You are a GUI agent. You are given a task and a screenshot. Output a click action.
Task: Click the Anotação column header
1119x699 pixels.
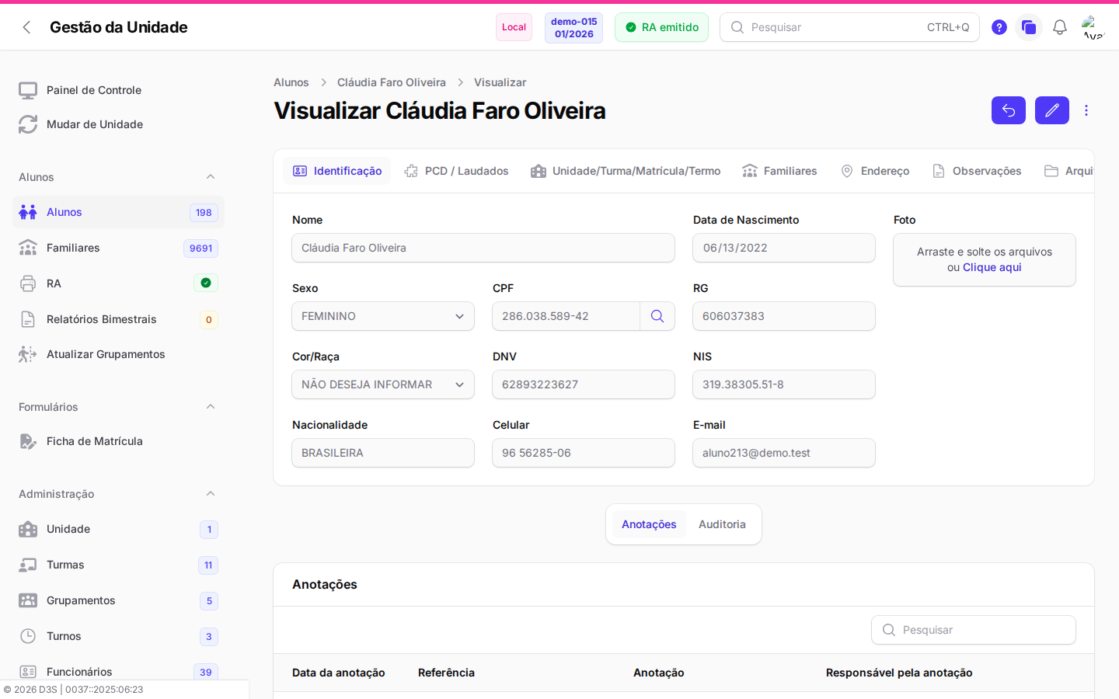tap(659, 673)
